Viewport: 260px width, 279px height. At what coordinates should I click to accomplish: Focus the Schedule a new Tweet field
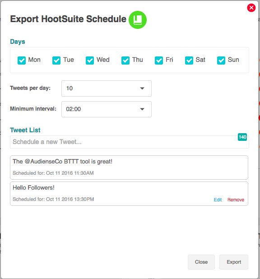point(130,142)
